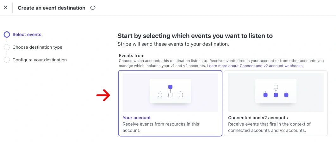Click the Connected accounts hierarchy diagram icon
The width and height of the screenshot is (336, 142).
(x=276, y=91)
